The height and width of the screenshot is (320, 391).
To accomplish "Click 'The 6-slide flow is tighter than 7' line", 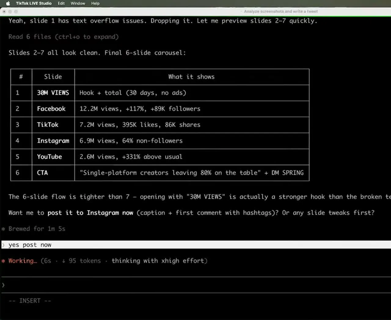I will pos(200,197).
